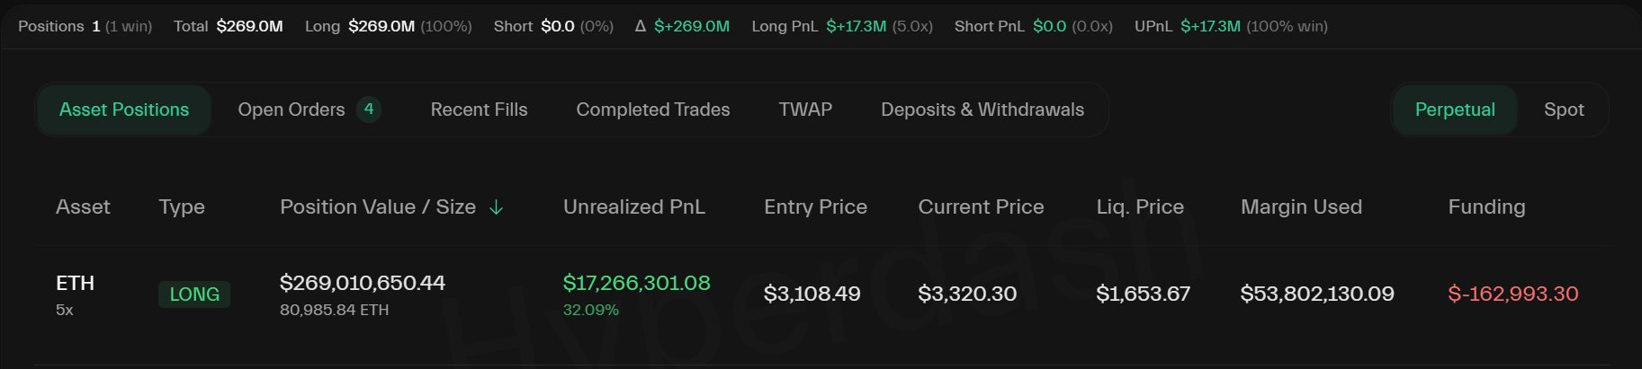Open the Open Orders tab
Viewport: 1642px width, 369px height.
[x=291, y=110]
